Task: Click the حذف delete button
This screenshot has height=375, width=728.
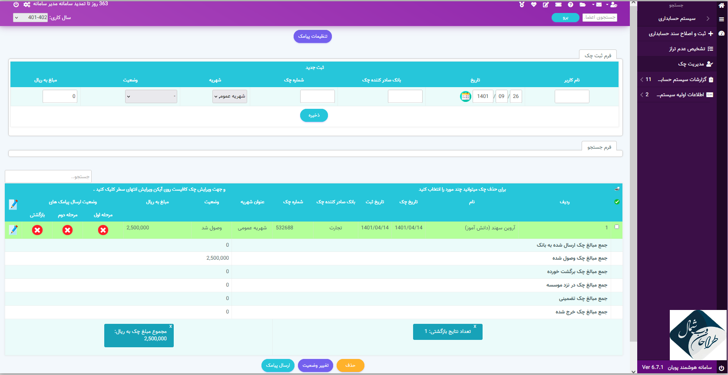Action: tap(351, 365)
